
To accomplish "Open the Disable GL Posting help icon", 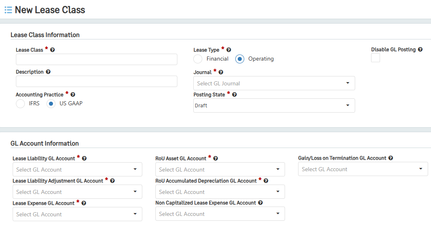I will tap(420, 49).
